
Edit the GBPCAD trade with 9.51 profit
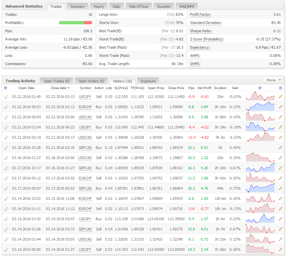click(x=280, y=148)
